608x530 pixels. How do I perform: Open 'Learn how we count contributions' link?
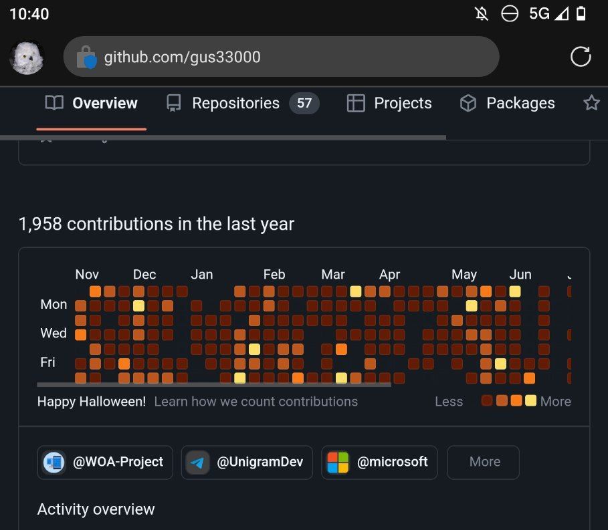(256, 402)
